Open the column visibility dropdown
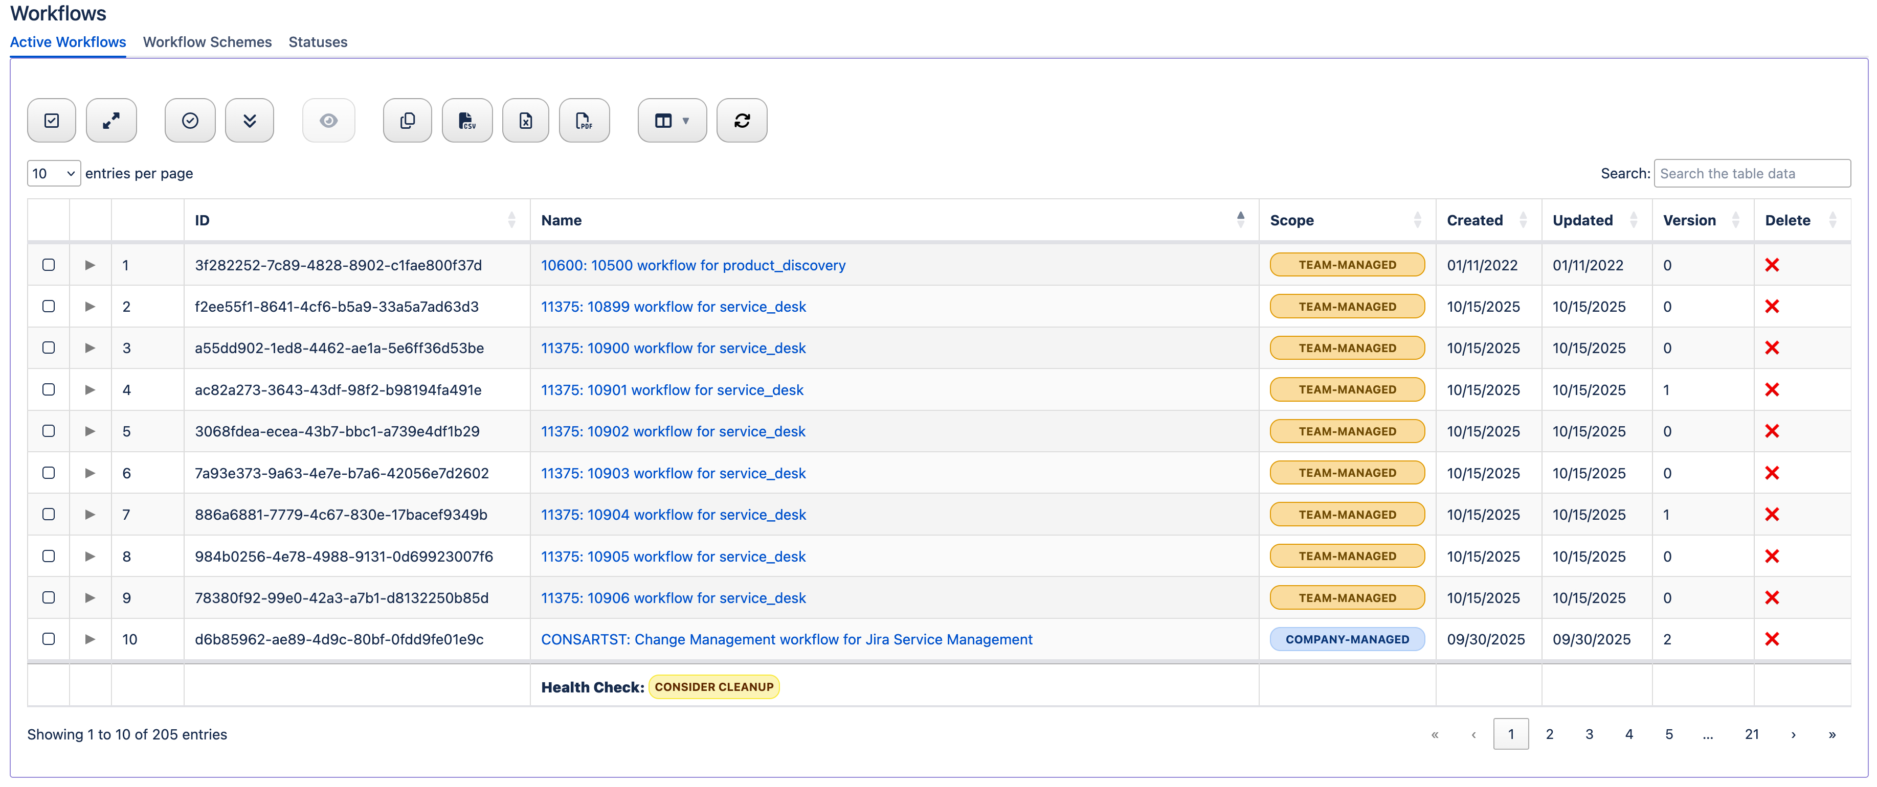 click(672, 120)
